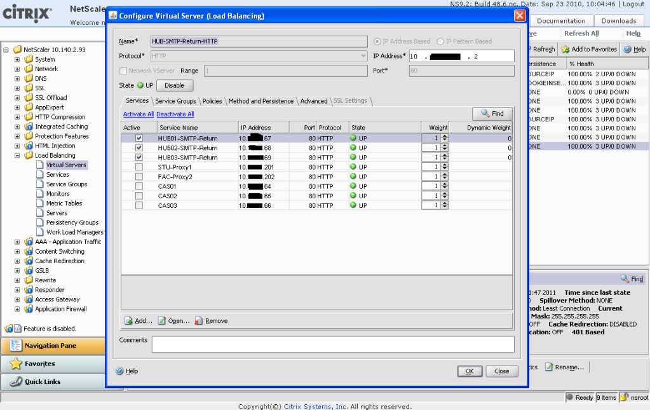Select the IP Pattern Based radio button
Image resolution: width=650 pixels, height=410 pixels.
(x=440, y=41)
